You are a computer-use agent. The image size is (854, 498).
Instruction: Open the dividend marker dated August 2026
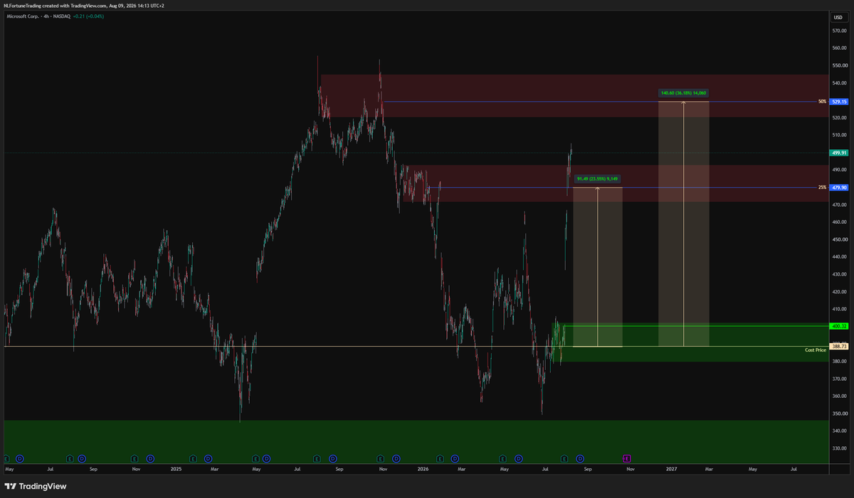[580, 459]
